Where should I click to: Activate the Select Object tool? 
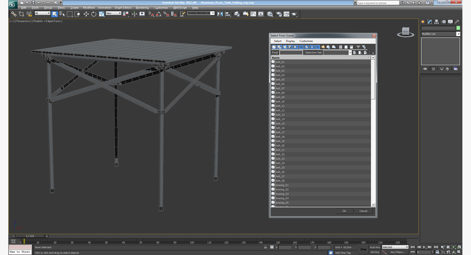coord(54,14)
